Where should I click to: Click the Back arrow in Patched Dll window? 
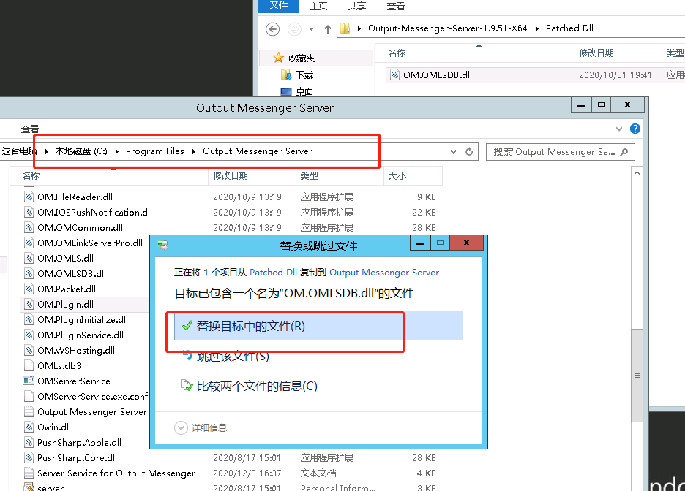click(272, 29)
